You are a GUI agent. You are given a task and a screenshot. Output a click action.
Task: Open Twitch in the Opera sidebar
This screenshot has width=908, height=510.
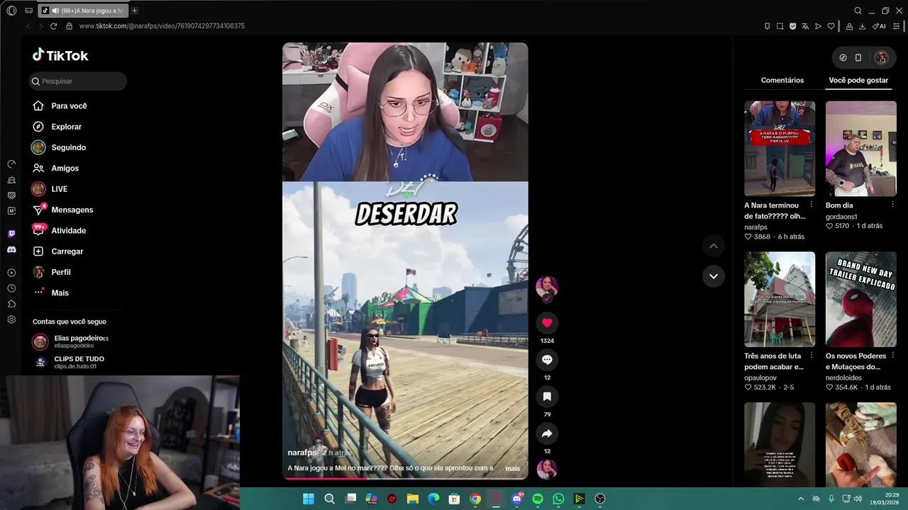(11, 234)
